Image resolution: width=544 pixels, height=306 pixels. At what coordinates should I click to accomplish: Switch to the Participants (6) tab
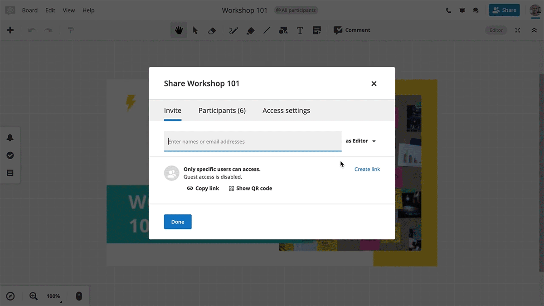click(x=222, y=111)
